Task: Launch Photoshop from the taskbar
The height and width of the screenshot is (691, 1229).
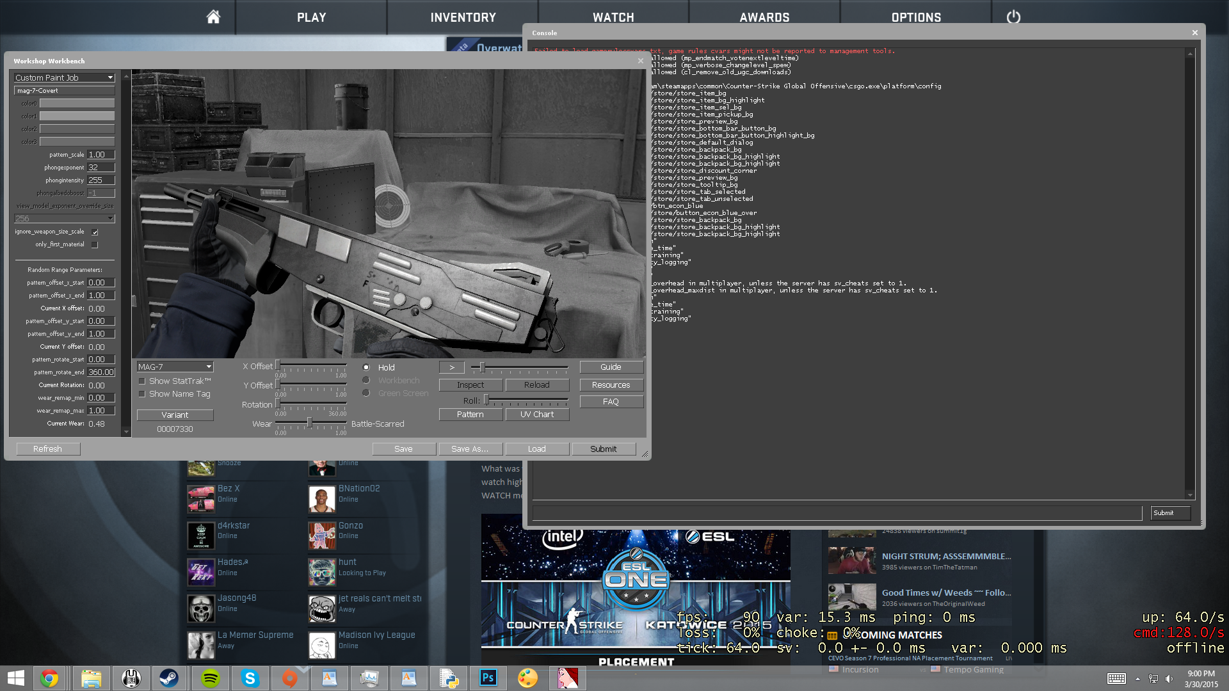Action: click(488, 678)
